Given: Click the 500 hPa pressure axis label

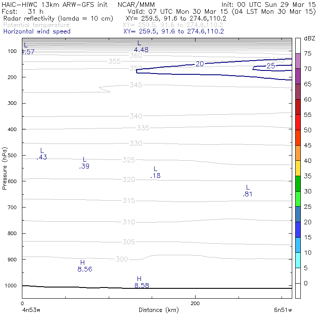Looking at the screenshot, I should coord(12,156).
